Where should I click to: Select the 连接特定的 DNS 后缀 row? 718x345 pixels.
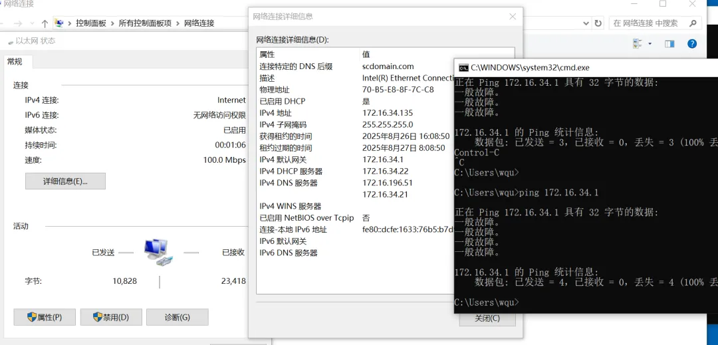coord(355,66)
